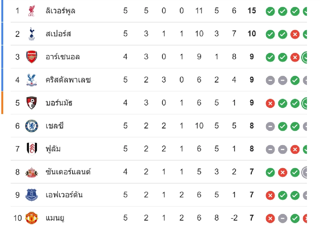
Task: Click the Liverpool club crest
Action: click(x=31, y=11)
